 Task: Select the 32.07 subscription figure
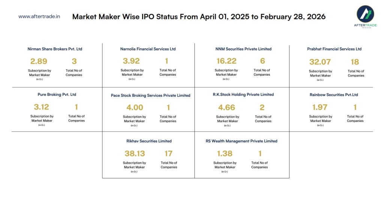click(x=321, y=62)
